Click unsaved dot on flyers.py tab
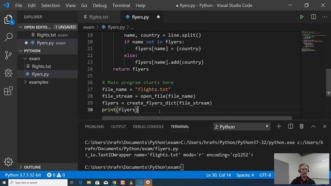Viewport: 331px width, 186px height. coord(158,17)
